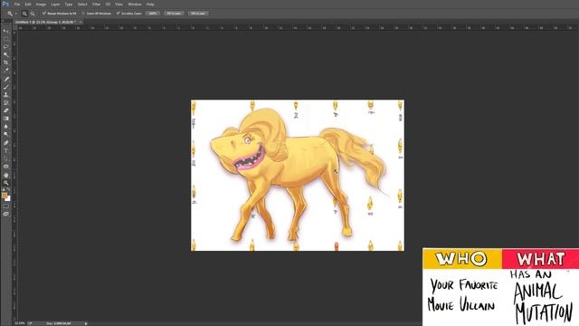Open the Help menu
The width and height of the screenshot is (579, 326).
coord(150,4)
